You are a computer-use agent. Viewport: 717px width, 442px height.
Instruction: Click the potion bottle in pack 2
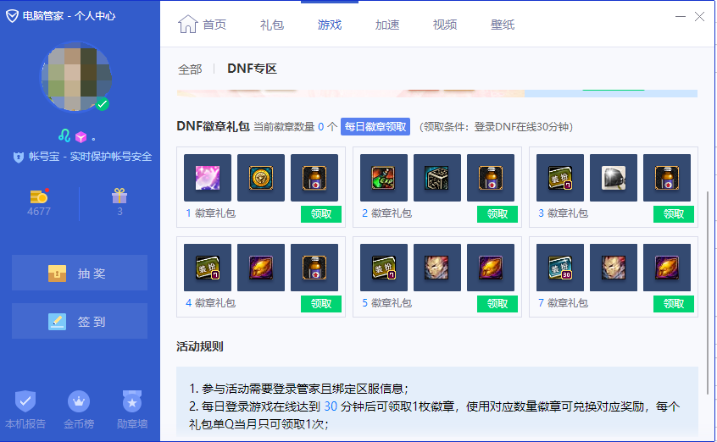(x=491, y=178)
